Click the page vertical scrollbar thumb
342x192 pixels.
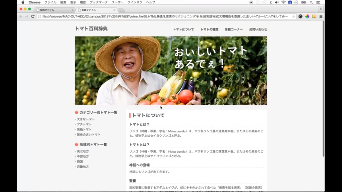tap(323, 89)
